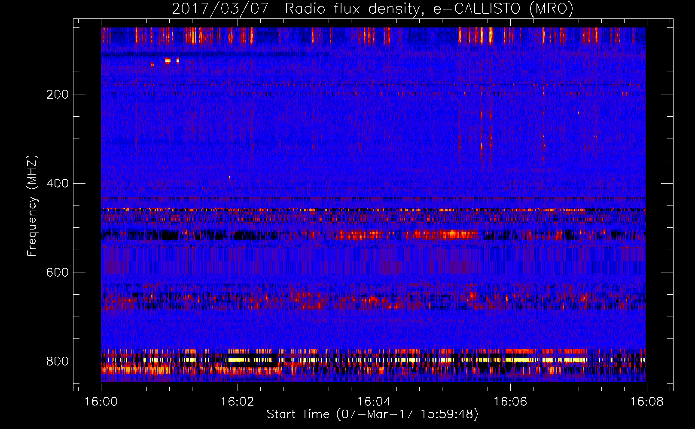Click the 400 frequency tick label

(x=58, y=184)
